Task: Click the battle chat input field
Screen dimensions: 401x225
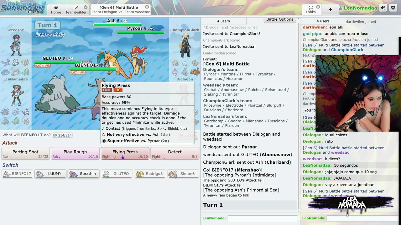Action: pyautogui.click(x=262, y=218)
